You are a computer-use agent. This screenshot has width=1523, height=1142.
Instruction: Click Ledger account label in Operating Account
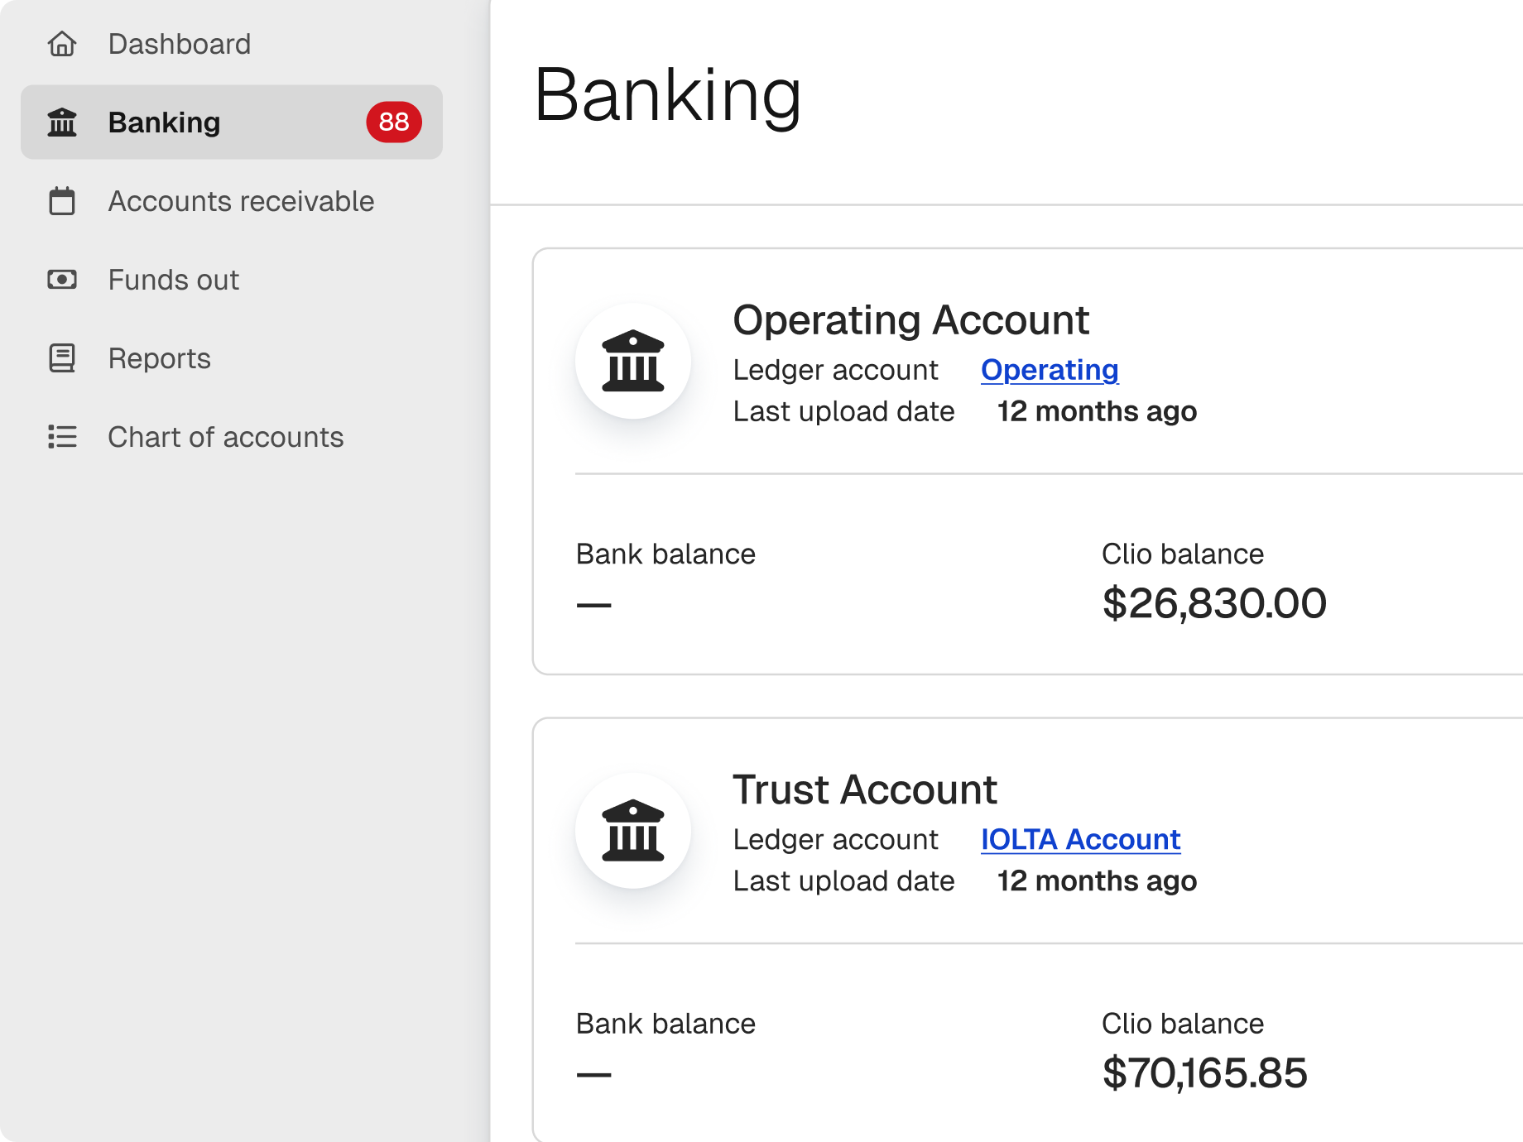pyautogui.click(x=836, y=370)
